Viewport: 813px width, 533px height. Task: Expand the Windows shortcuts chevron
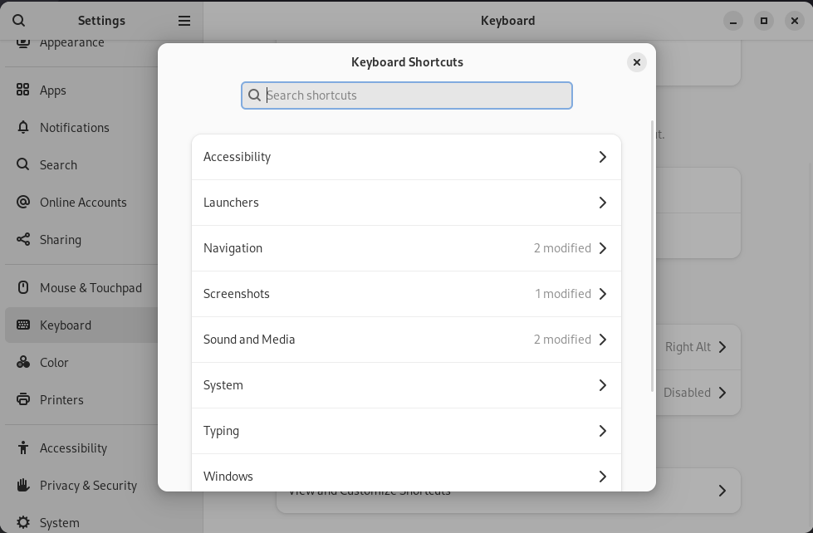tap(603, 476)
